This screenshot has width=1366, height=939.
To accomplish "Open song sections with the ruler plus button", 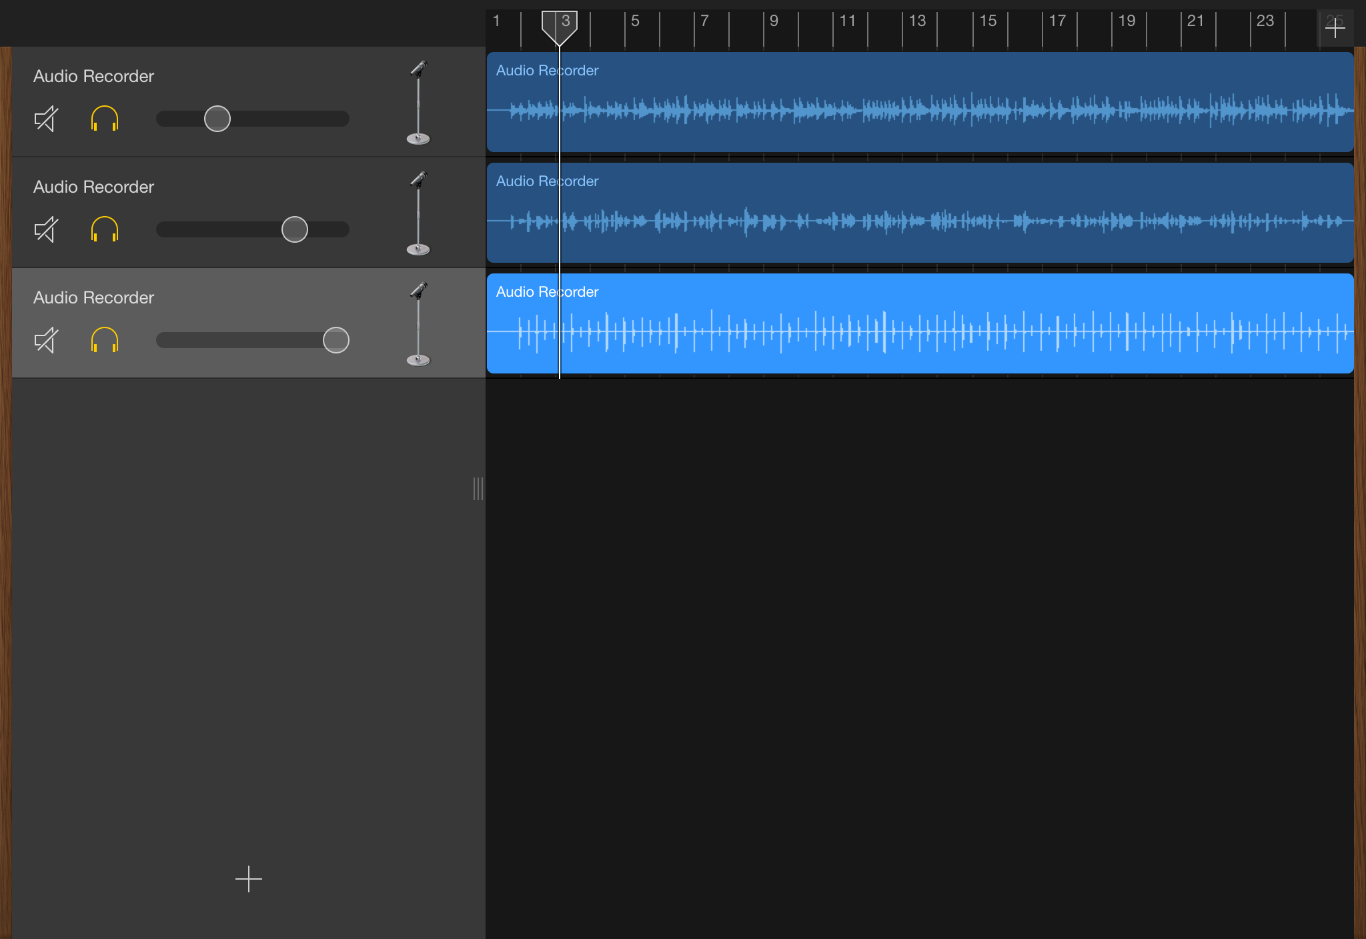I will click(1335, 28).
